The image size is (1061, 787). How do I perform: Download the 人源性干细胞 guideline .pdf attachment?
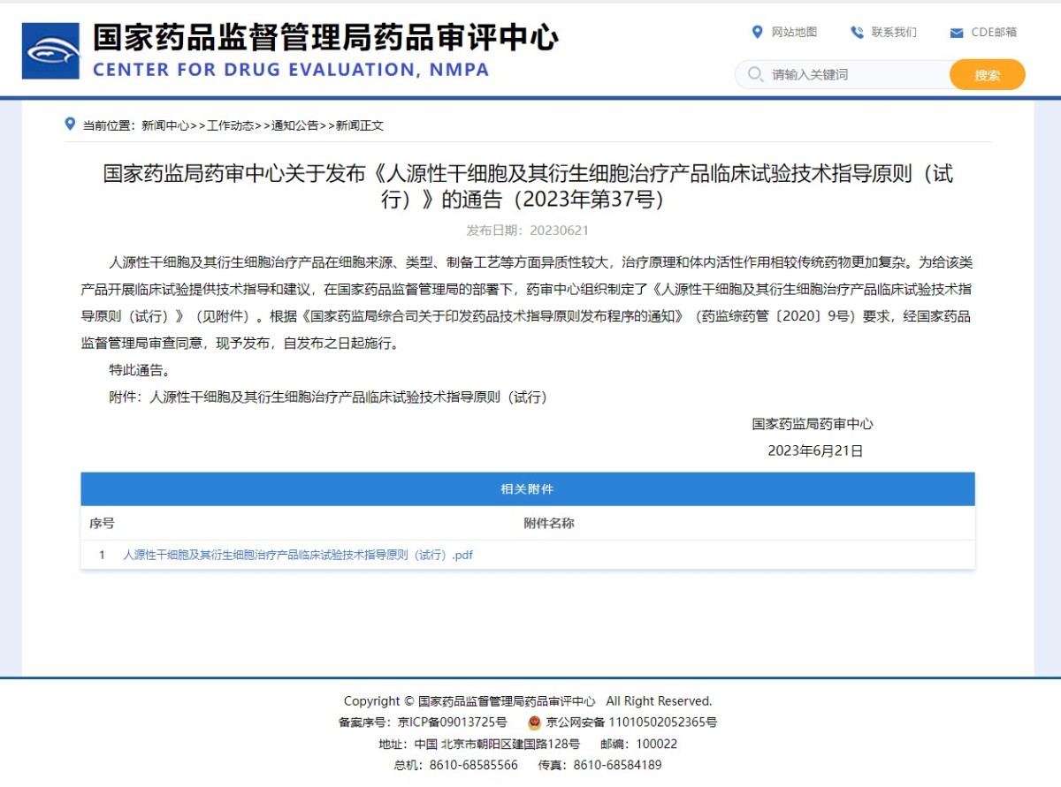(x=298, y=555)
